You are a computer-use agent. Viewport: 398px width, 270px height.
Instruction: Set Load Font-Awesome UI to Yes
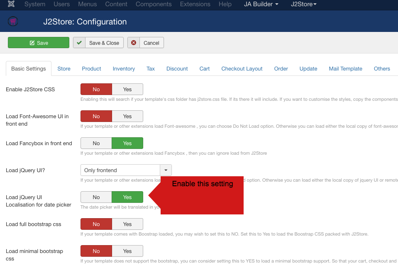click(x=127, y=116)
